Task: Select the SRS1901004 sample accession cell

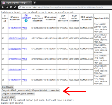Action: pos(50,80)
